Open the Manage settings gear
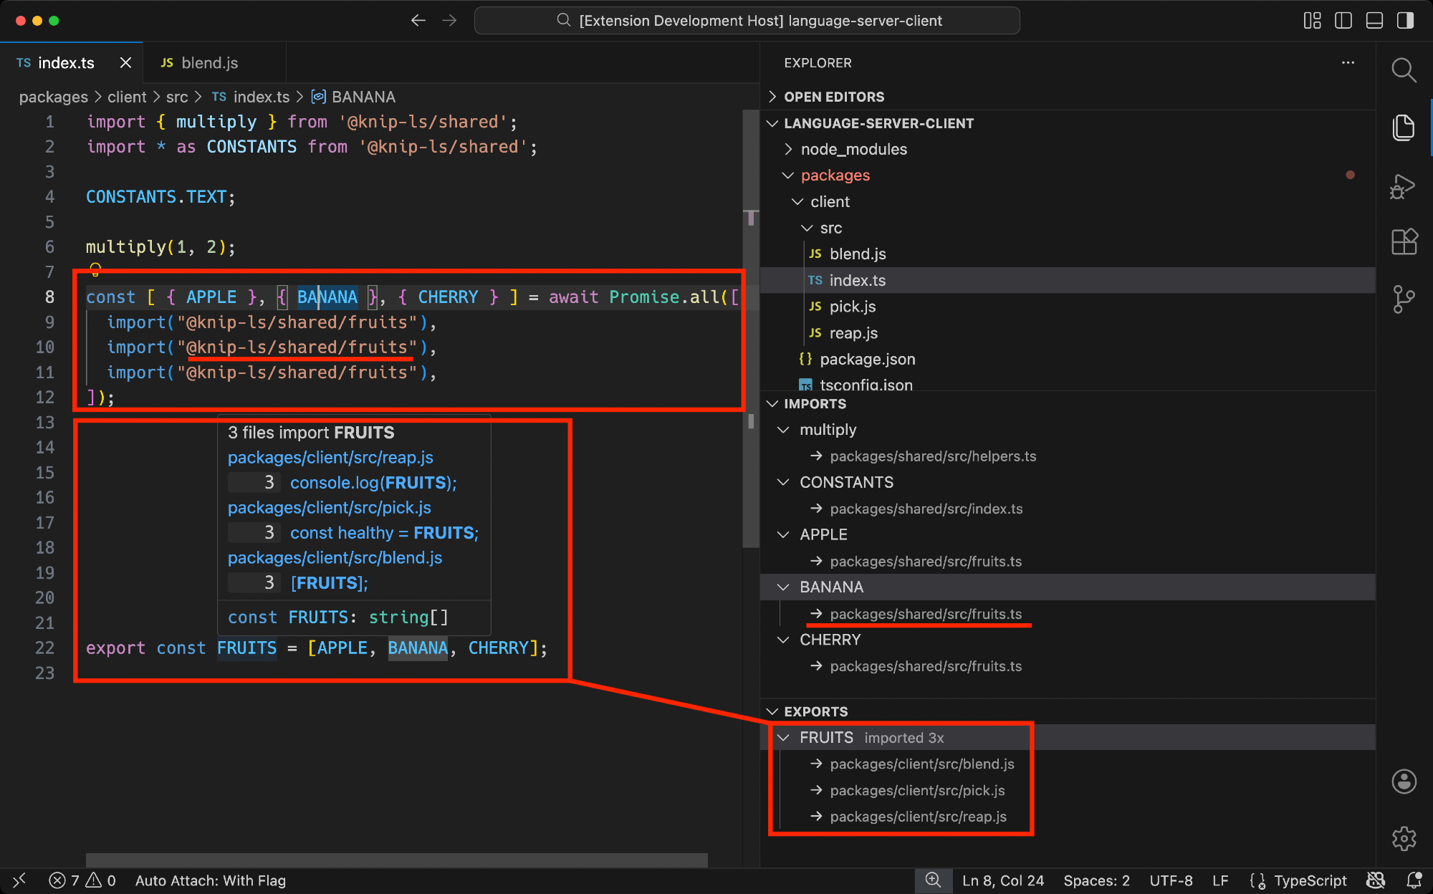Image resolution: width=1433 pixels, height=894 pixels. (x=1404, y=838)
